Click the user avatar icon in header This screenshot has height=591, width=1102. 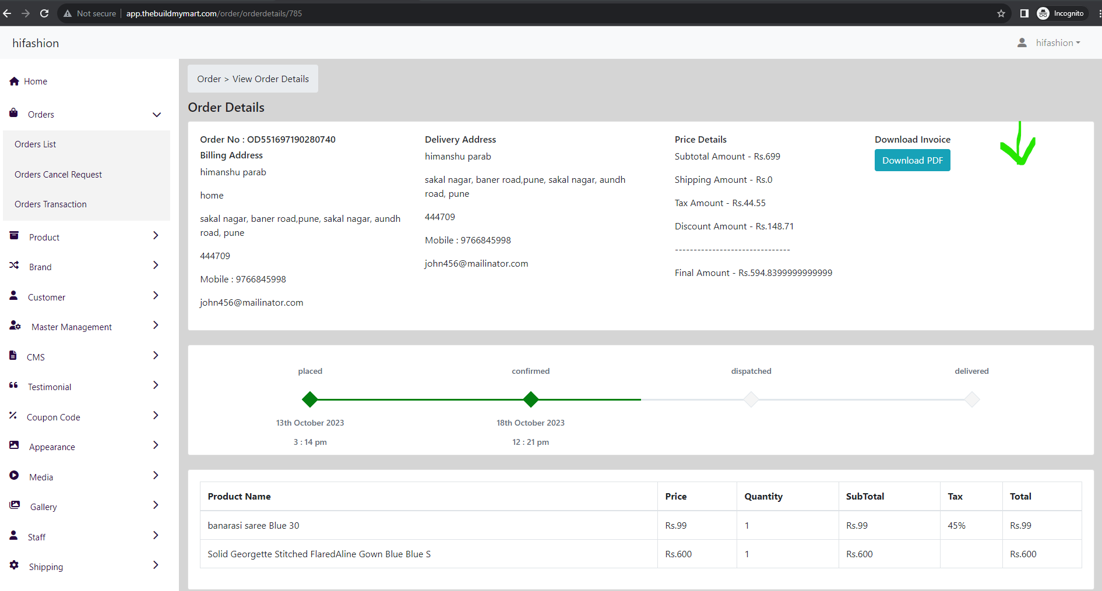[x=1022, y=43]
